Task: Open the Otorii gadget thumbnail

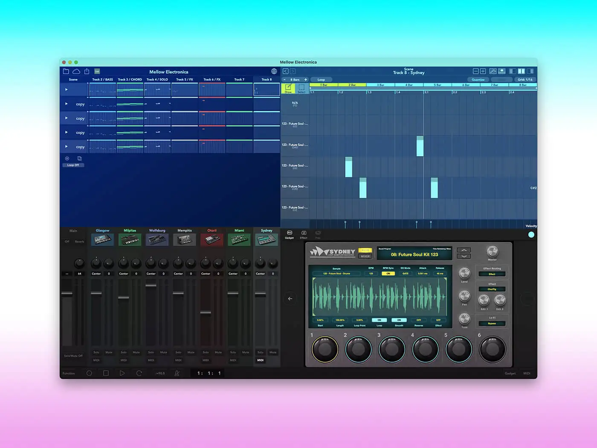Action: 212,240
